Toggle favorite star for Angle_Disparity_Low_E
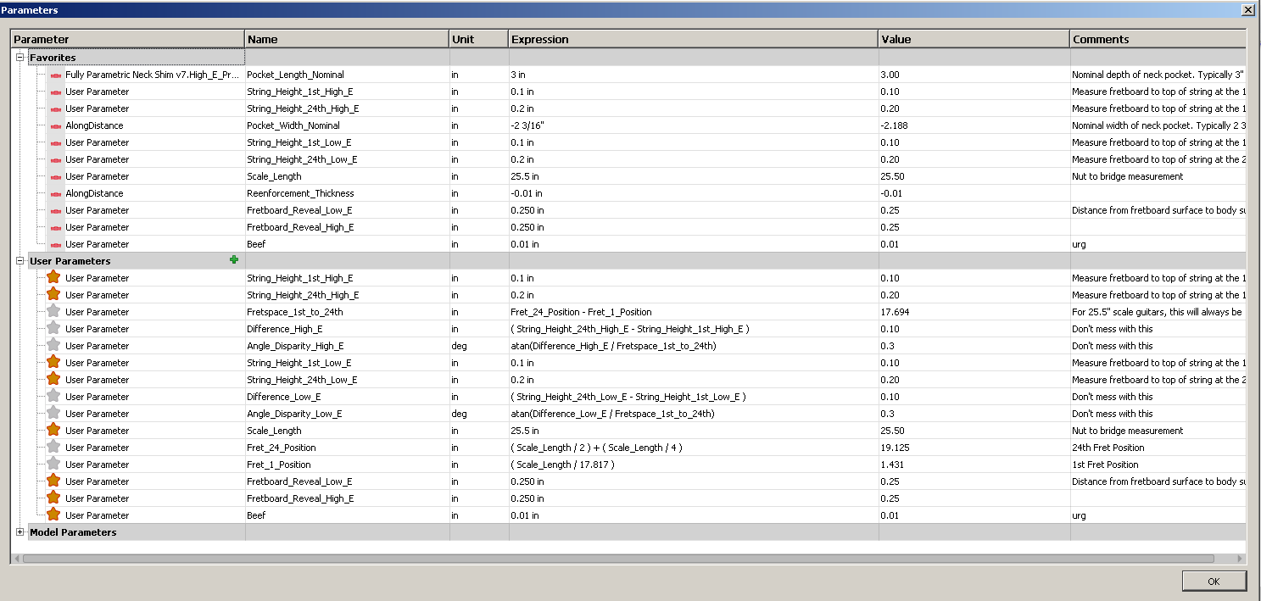This screenshot has height=601, width=1261. [x=53, y=413]
